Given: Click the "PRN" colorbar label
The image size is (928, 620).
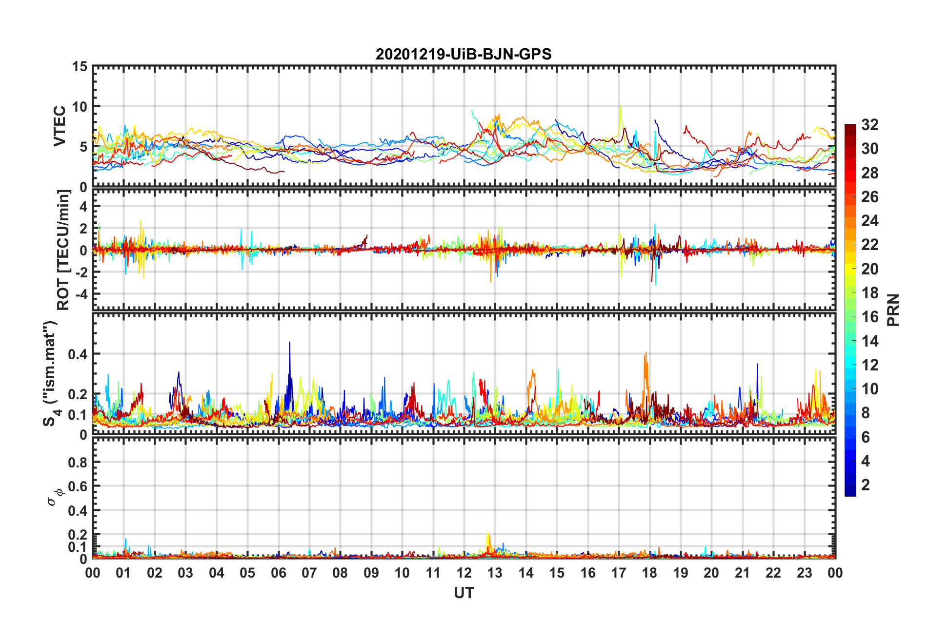Looking at the screenshot, I should coord(893,310).
